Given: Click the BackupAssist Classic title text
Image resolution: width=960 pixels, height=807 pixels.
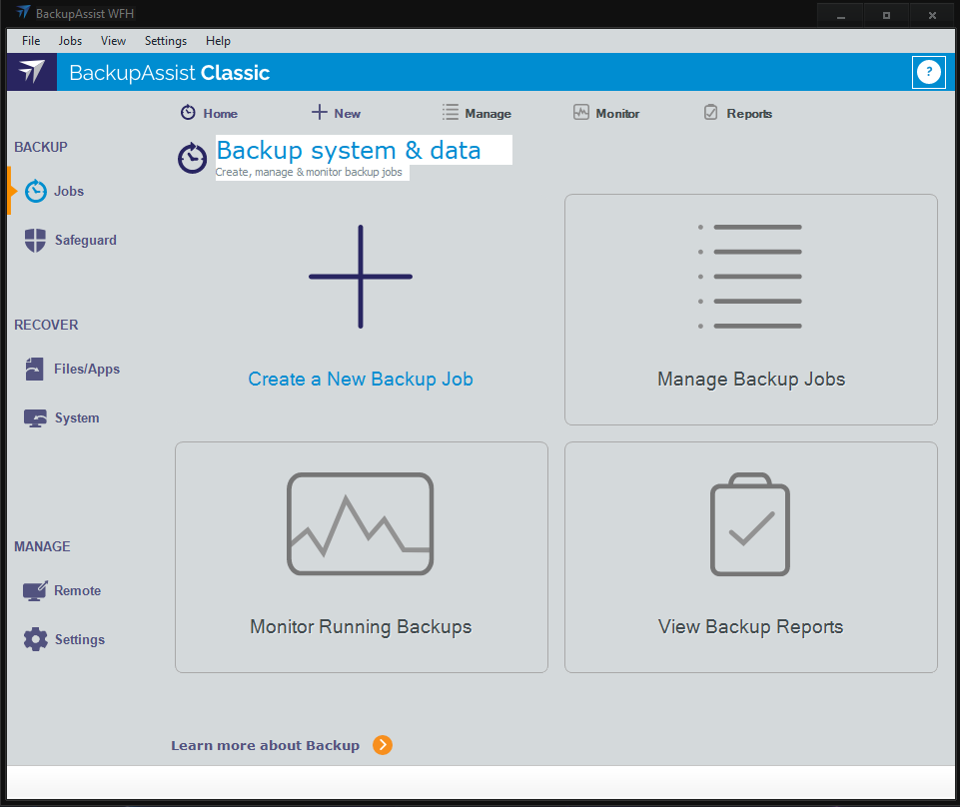Looking at the screenshot, I should [170, 72].
